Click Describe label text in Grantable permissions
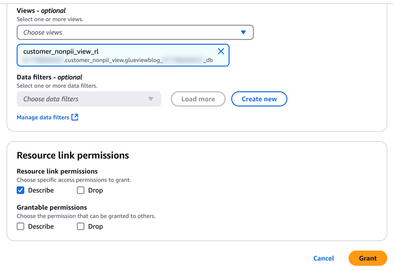 pos(41,226)
